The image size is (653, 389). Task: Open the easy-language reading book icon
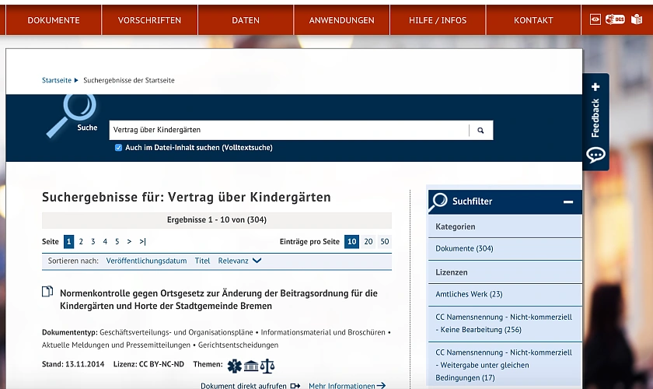pos(637,19)
